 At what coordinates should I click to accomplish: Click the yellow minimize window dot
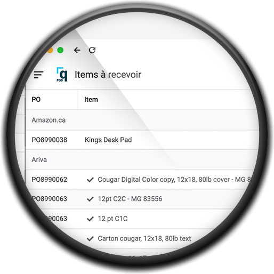[50, 50]
